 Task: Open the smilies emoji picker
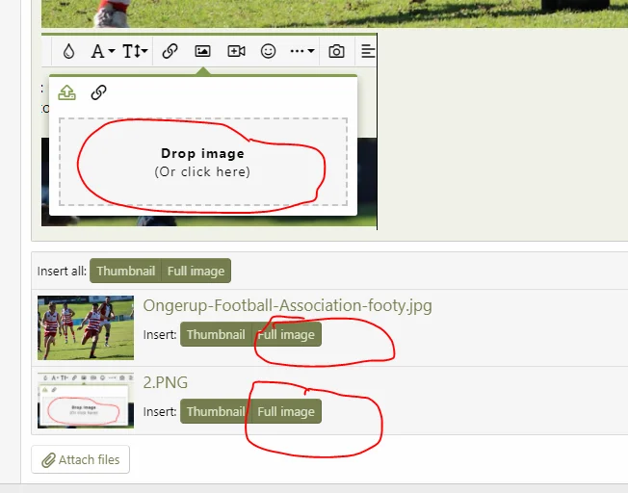click(x=268, y=51)
